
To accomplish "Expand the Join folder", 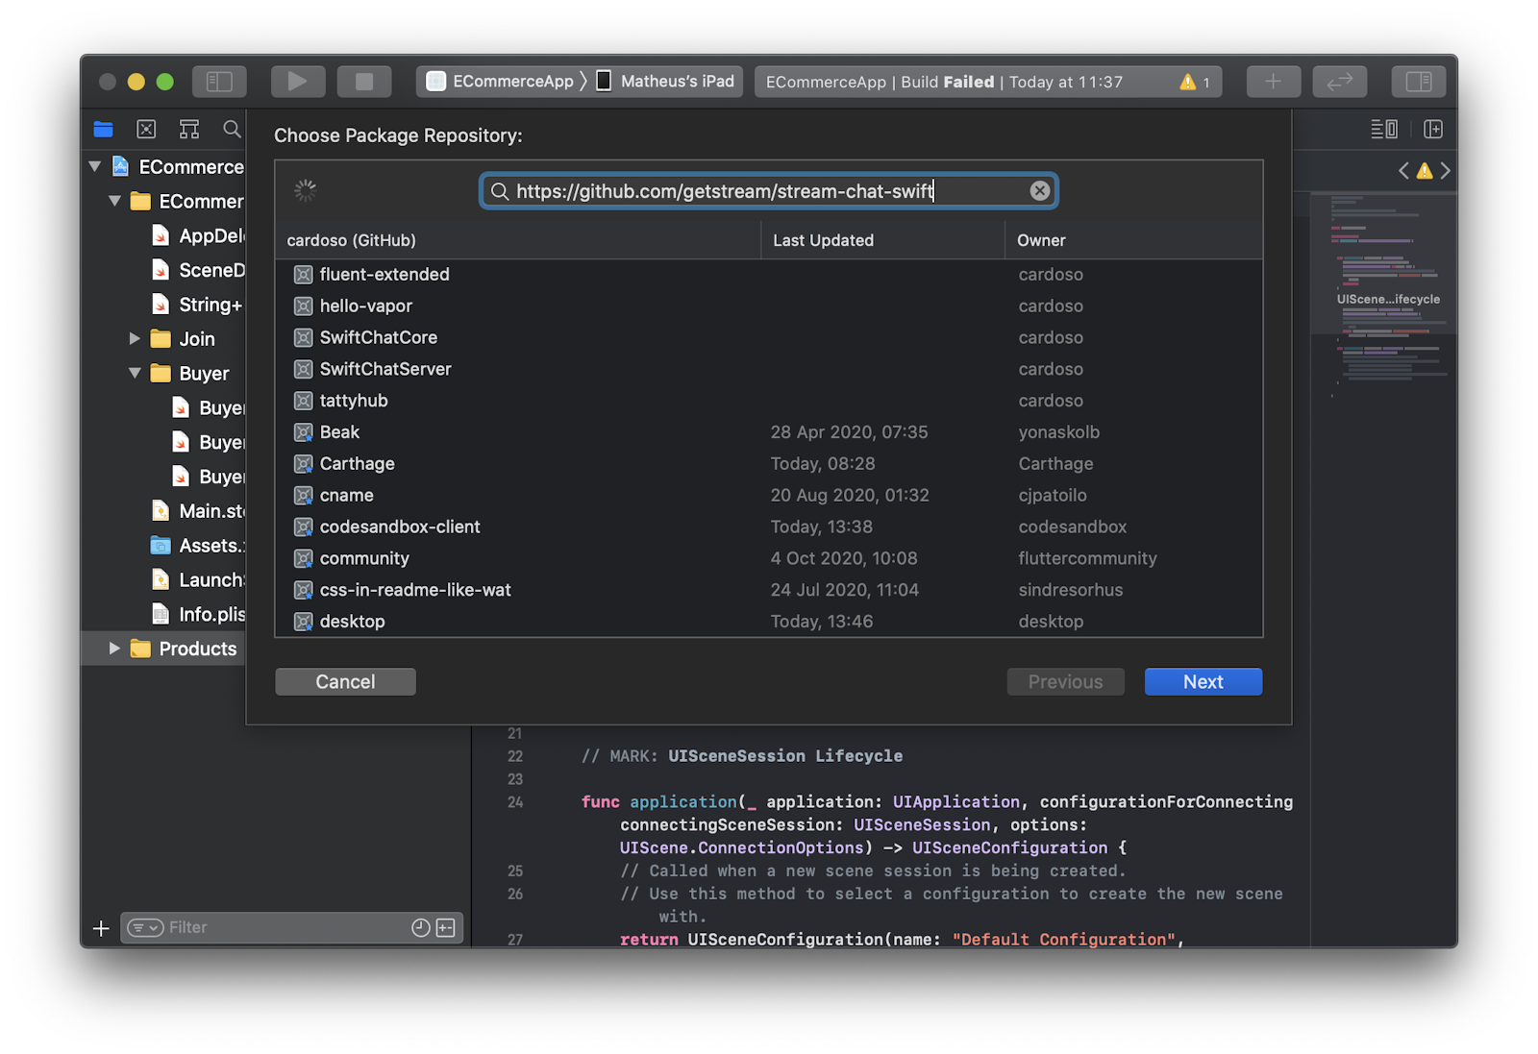I will (135, 338).
